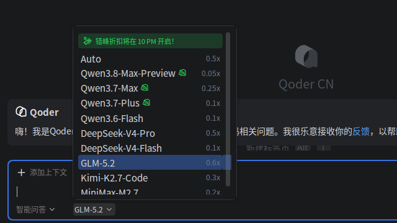Screen dimensions: 397x223
Task: Select the MiniMax-M2.7 model
Action: pos(150,192)
